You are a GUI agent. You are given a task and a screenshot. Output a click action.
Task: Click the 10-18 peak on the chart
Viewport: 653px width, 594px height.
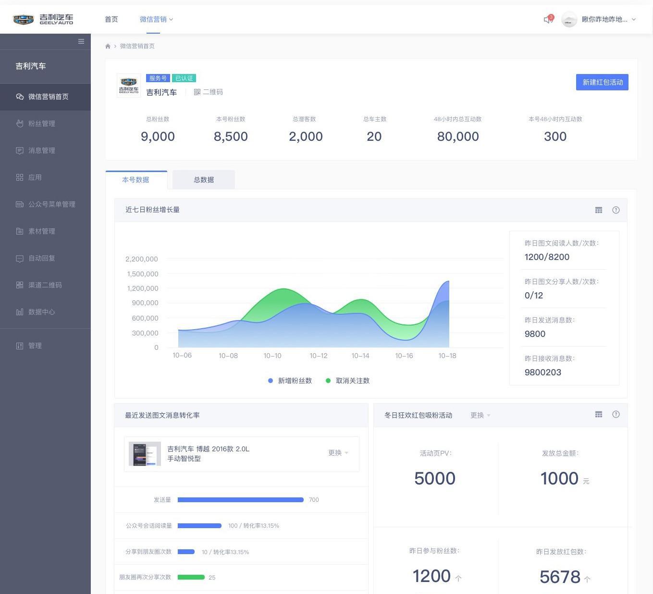tap(448, 282)
